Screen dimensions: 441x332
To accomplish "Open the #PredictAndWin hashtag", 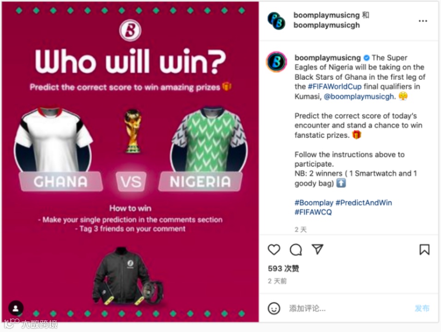I will coord(364,202).
